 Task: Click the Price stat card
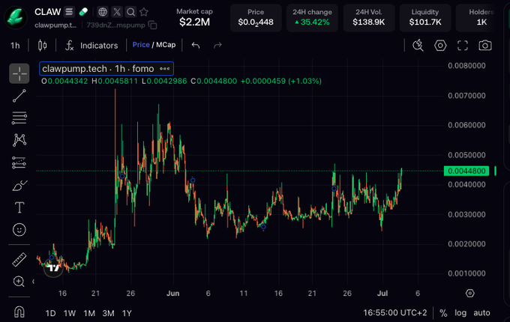[x=256, y=18]
